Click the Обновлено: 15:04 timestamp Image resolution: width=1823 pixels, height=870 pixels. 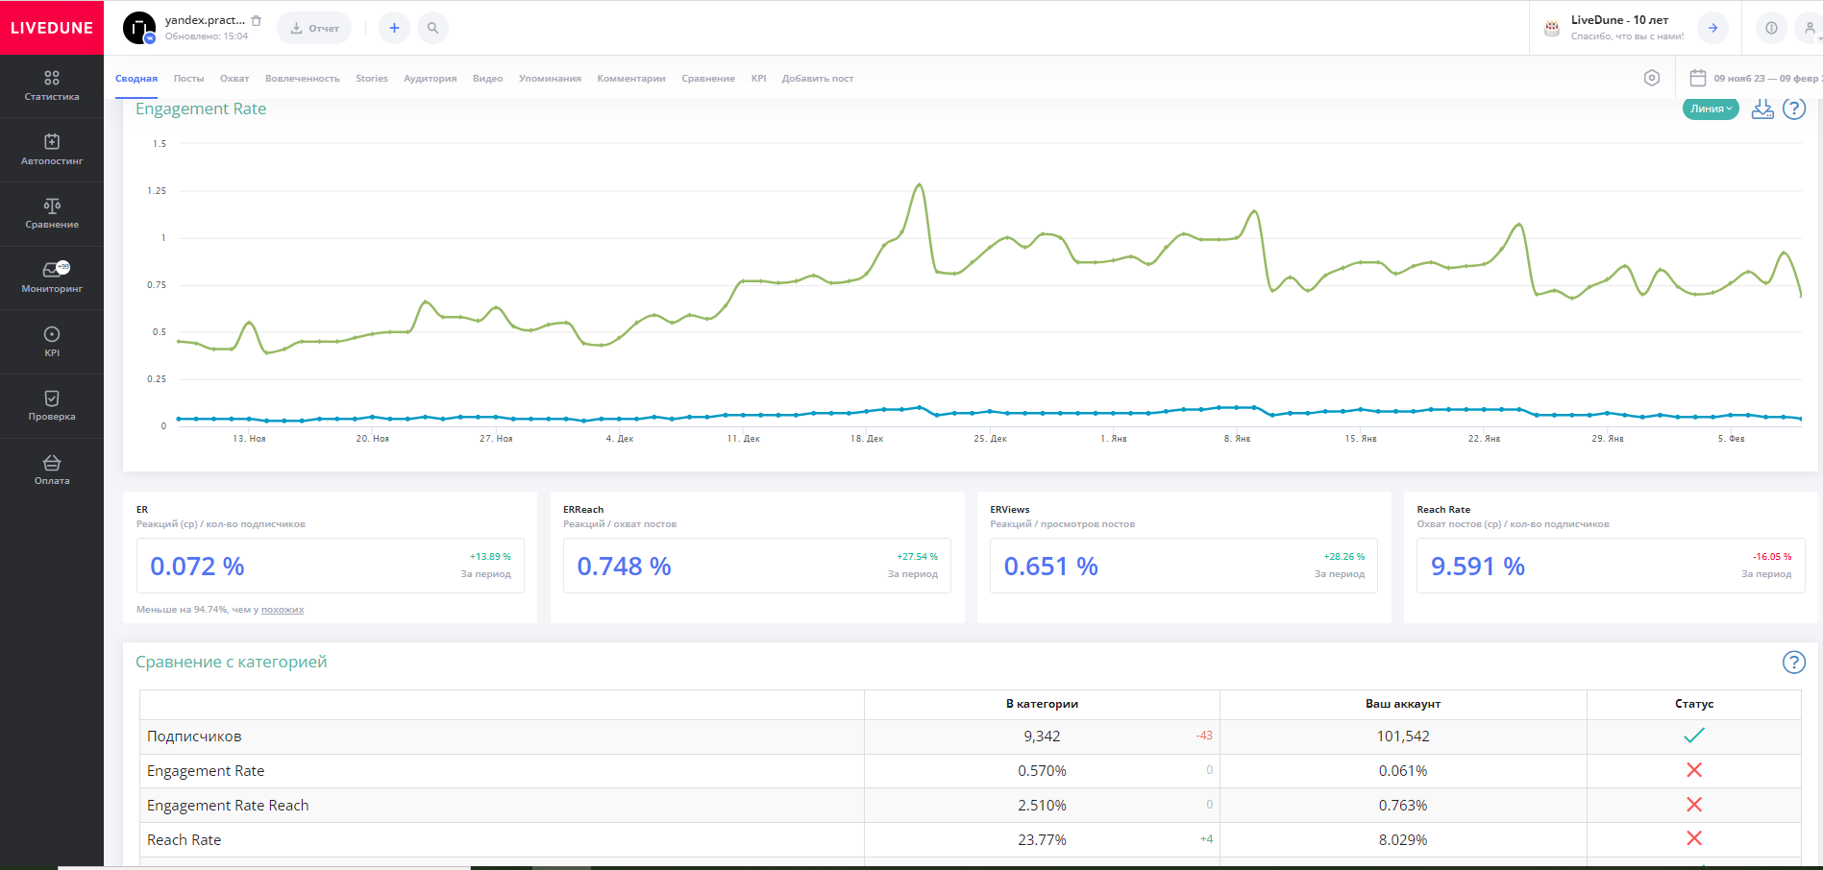(207, 36)
